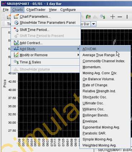Select the crosshair tool in toolbar

113,17
